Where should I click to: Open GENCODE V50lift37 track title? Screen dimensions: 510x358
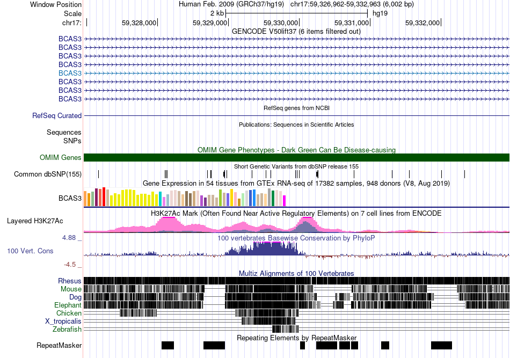click(296, 32)
